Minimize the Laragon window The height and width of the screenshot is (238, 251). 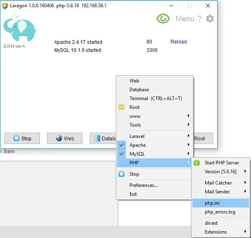coord(171,6)
